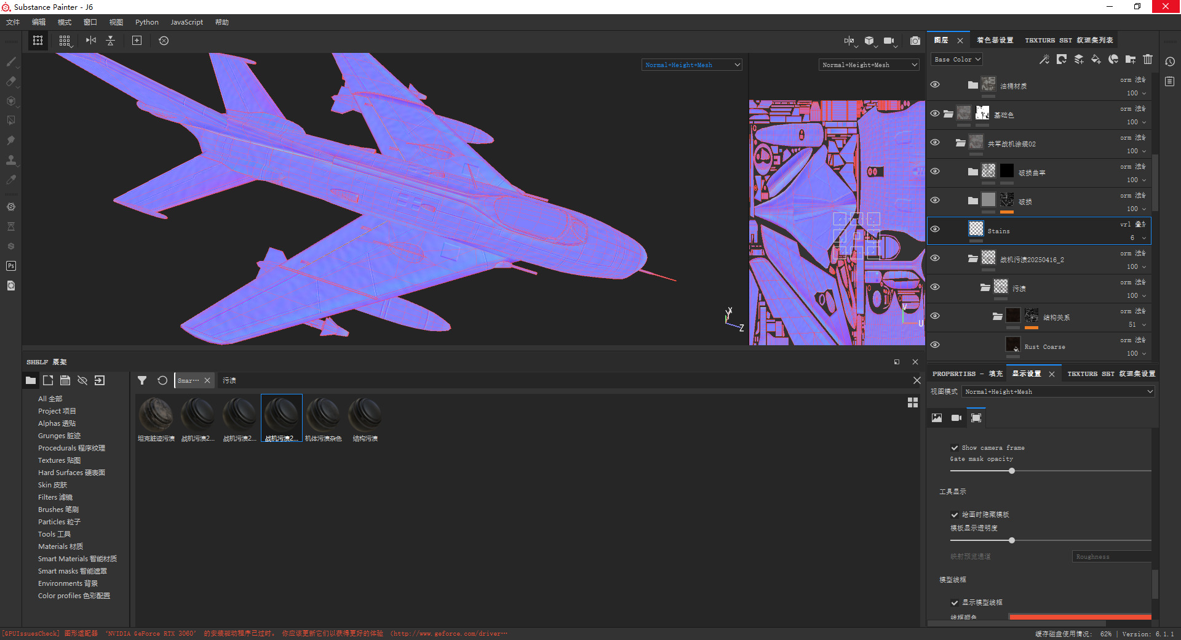Select the Projection tool in left toolbar

click(x=10, y=101)
